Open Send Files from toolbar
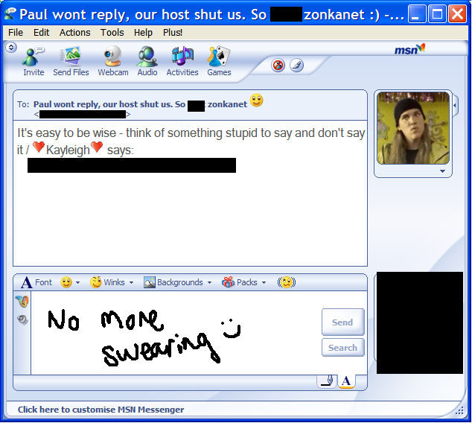Screen dimensions: 472x423 coord(71,61)
